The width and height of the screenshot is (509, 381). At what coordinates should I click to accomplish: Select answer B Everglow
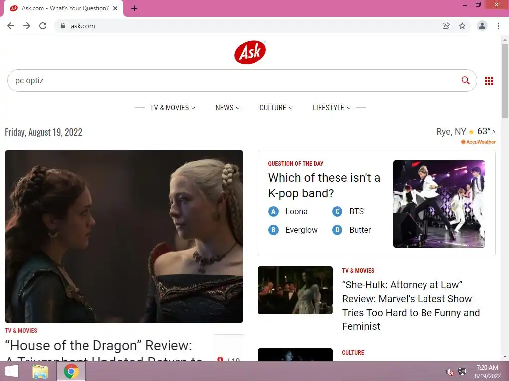pos(293,230)
